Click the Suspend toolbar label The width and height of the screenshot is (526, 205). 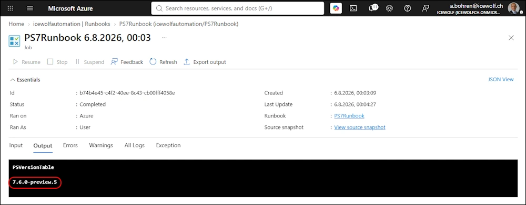click(x=94, y=62)
